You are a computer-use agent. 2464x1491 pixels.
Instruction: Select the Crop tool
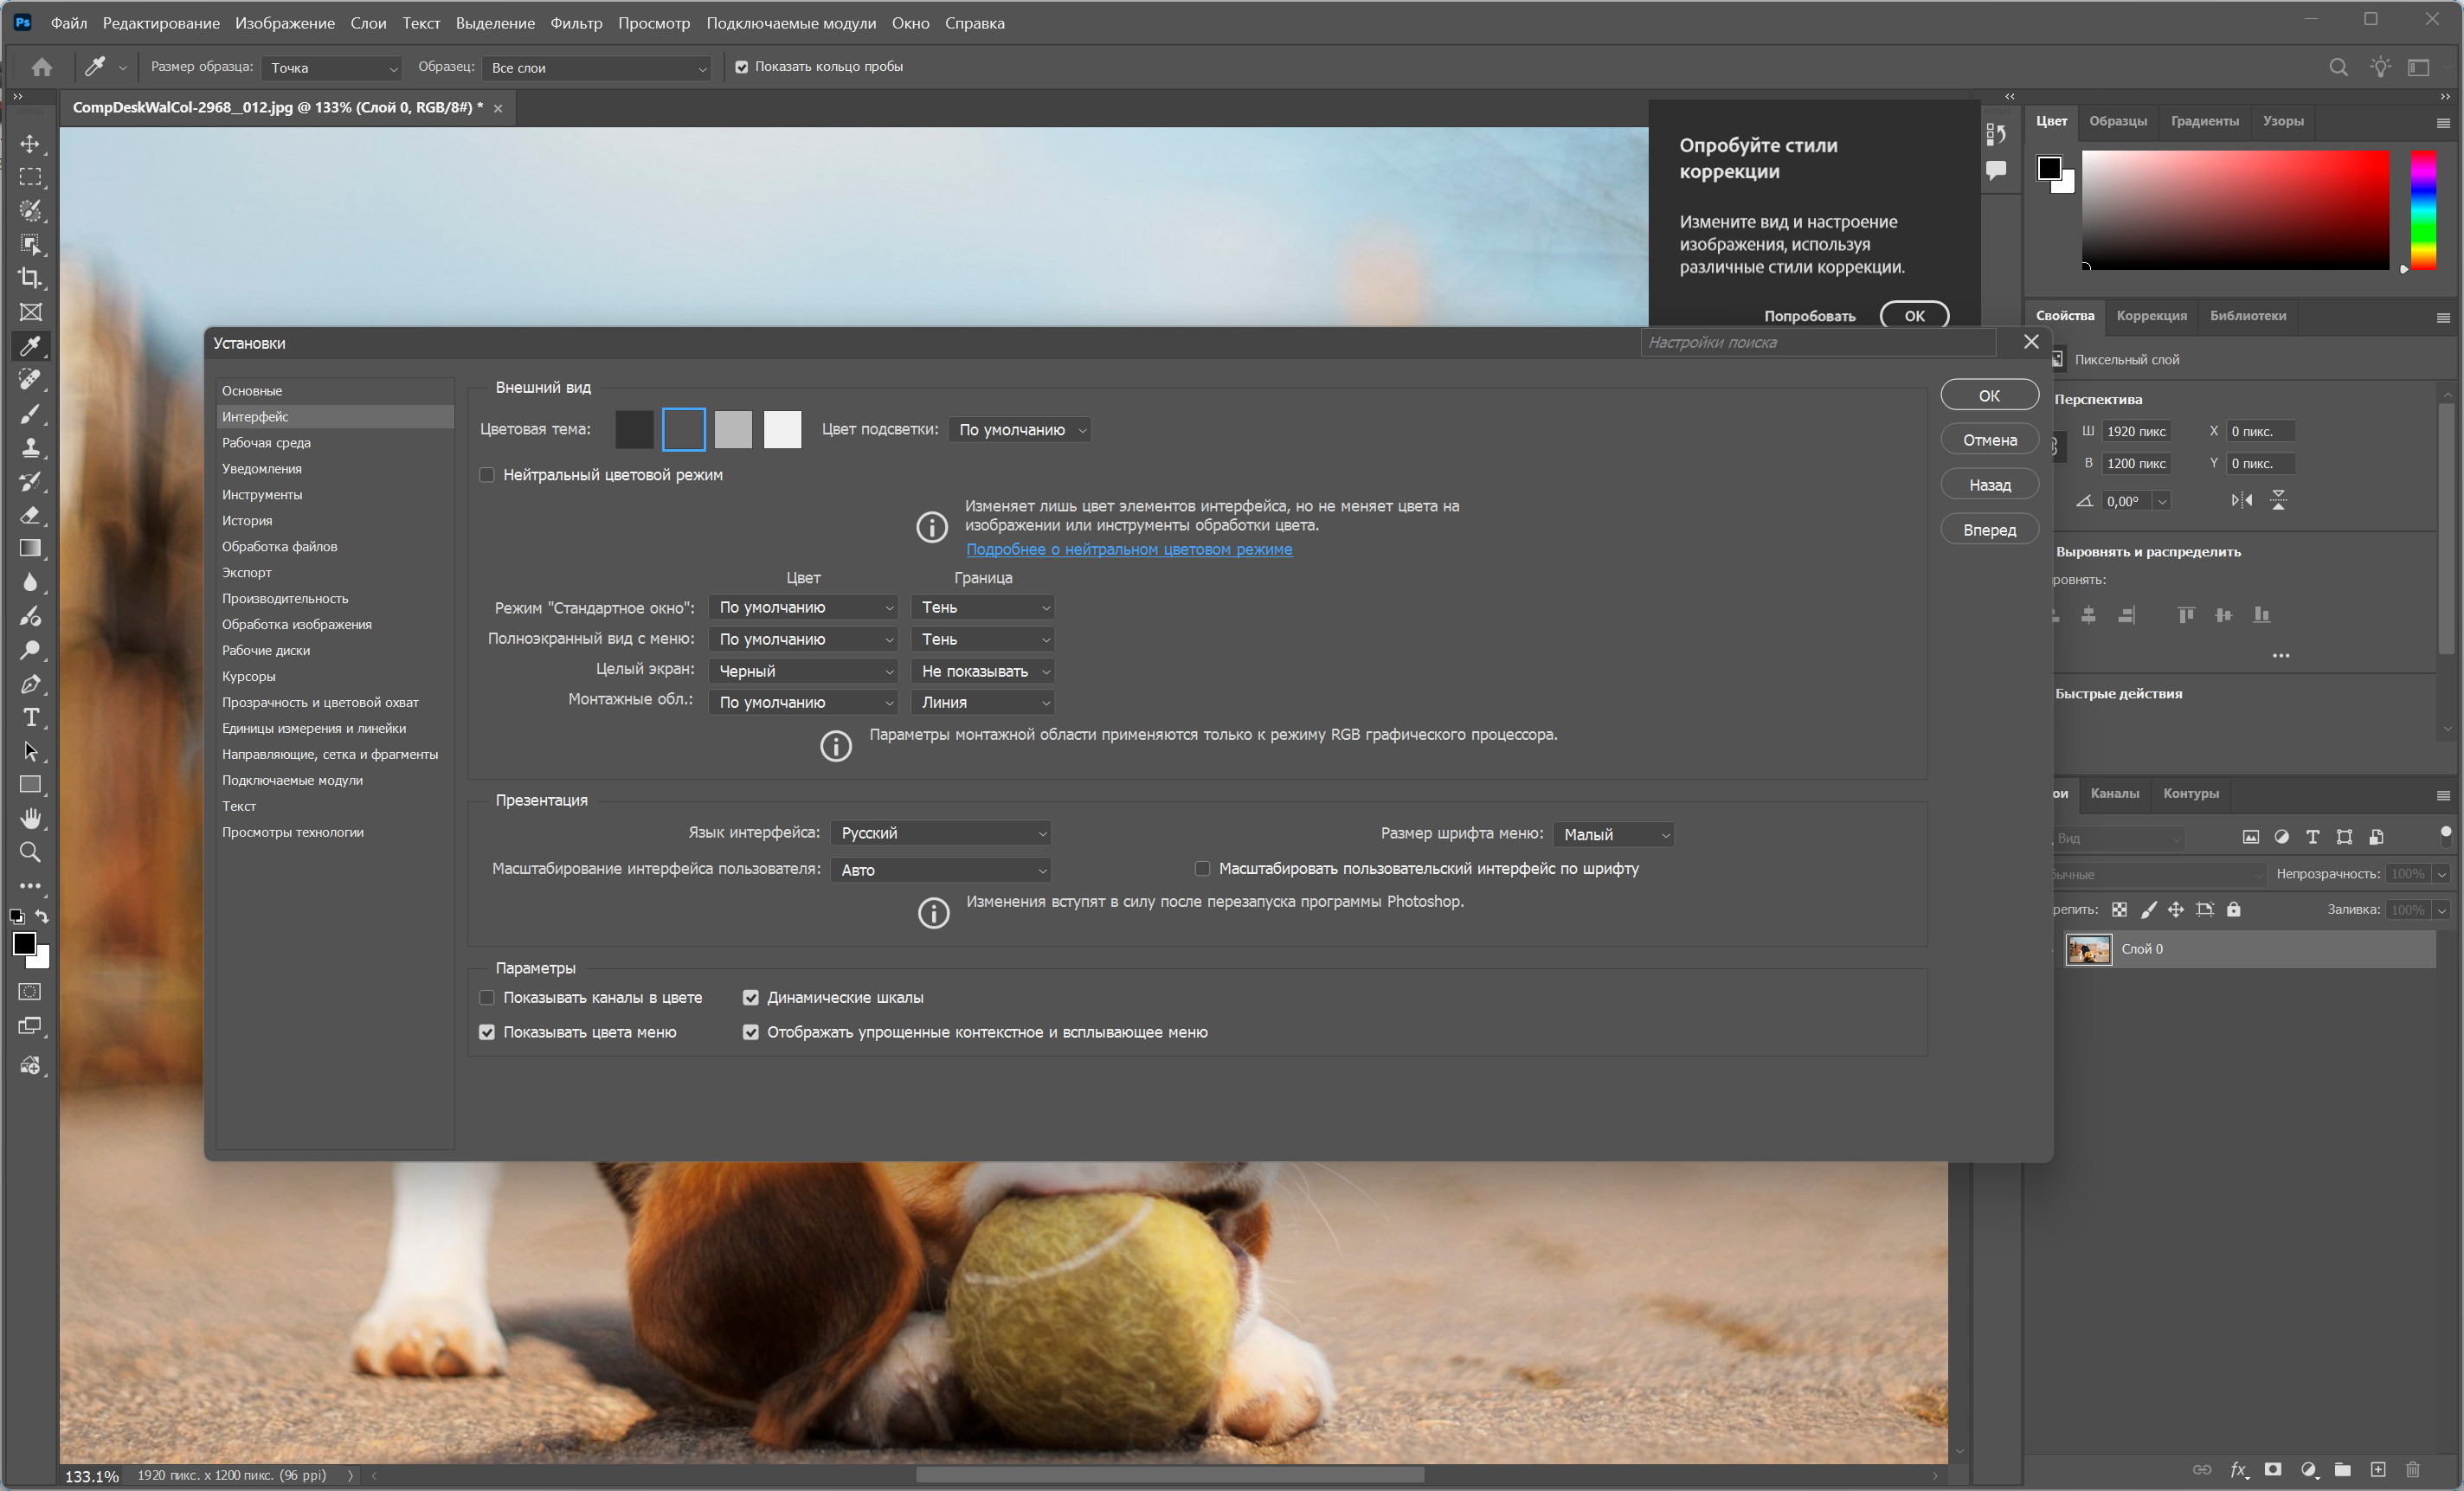[x=30, y=278]
